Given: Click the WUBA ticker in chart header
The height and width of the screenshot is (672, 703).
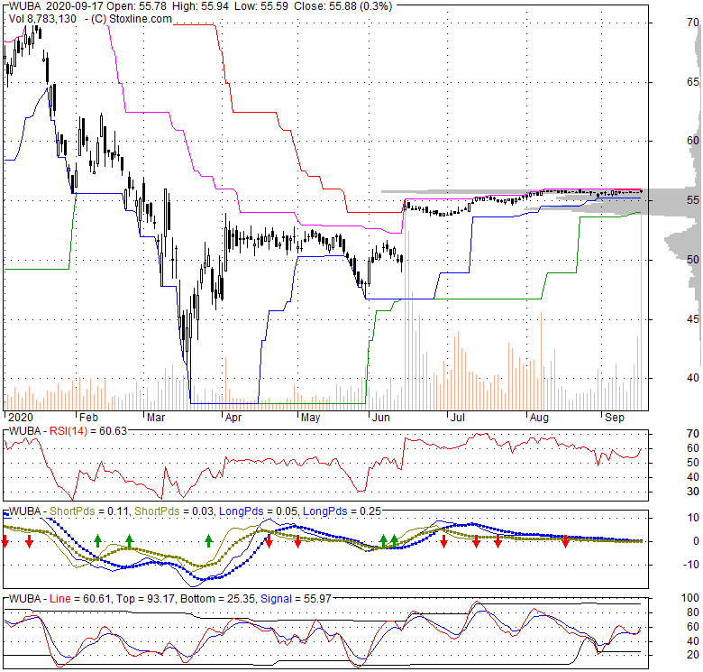Looking at the screenshot, I should click(25, 6).
